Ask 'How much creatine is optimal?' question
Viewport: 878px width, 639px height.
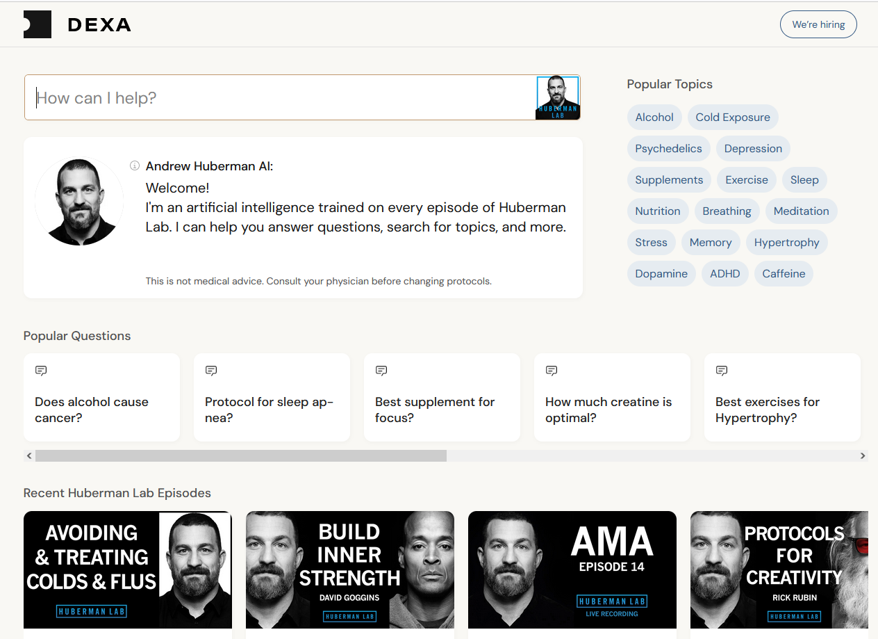612,398
